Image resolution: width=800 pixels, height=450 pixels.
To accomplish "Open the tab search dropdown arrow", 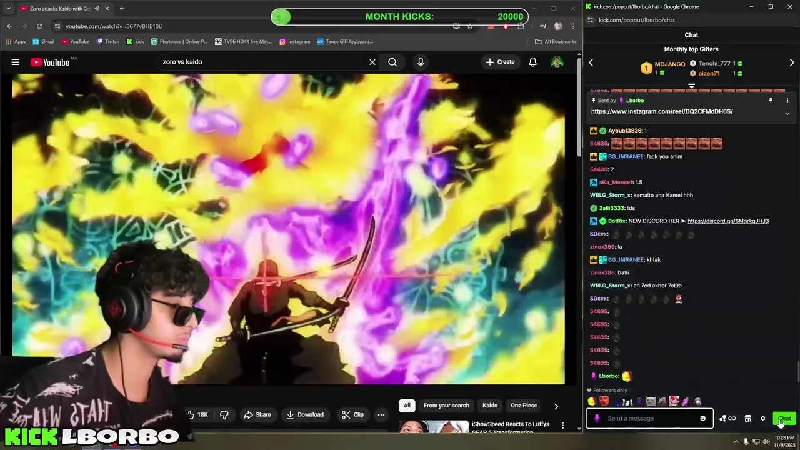I will 9,9.
